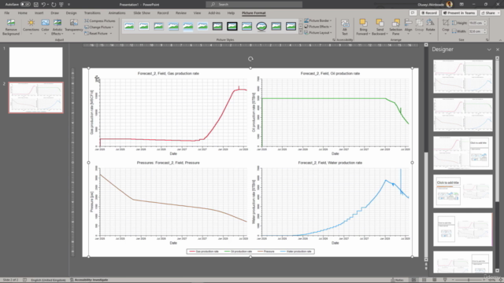504x283 pixels.
Task: Select the first Designer layout idea
Action: pyautogui.click(x=463, y=76)
